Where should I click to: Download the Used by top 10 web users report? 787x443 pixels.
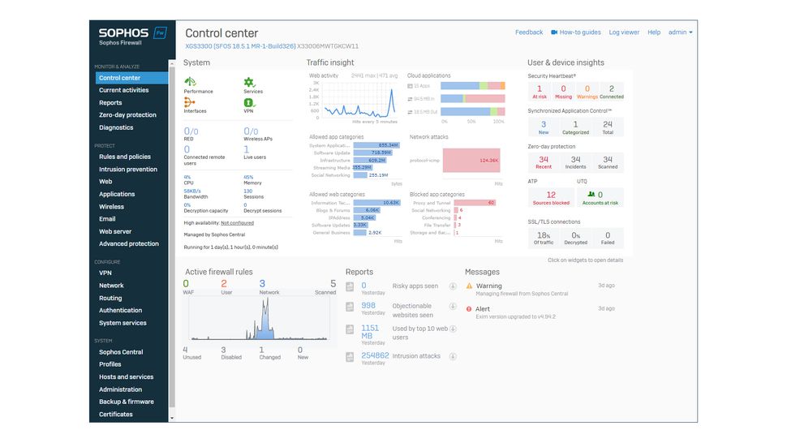point(453,329)
